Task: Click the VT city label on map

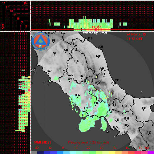Action: 70,79
